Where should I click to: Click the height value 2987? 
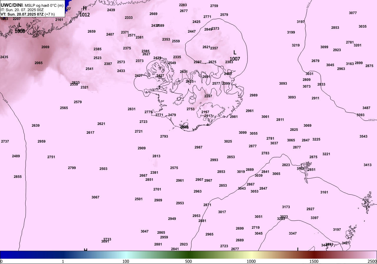[x=199, y=147]
